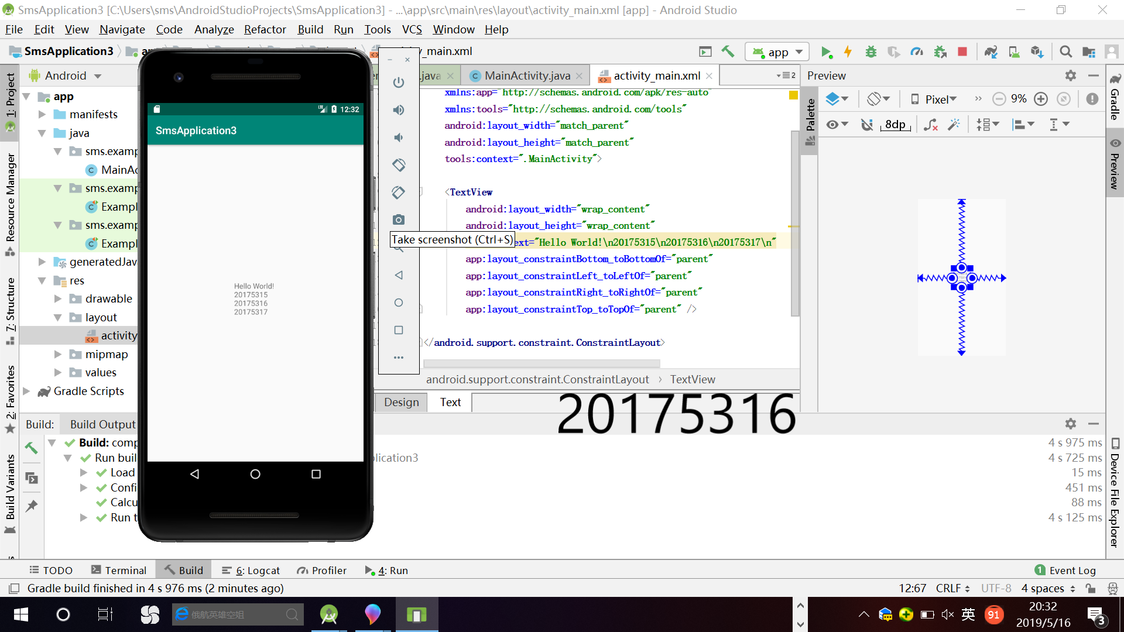Expand the mipmap folder
Screen dimensions: 1124x632
coord(58,354)
